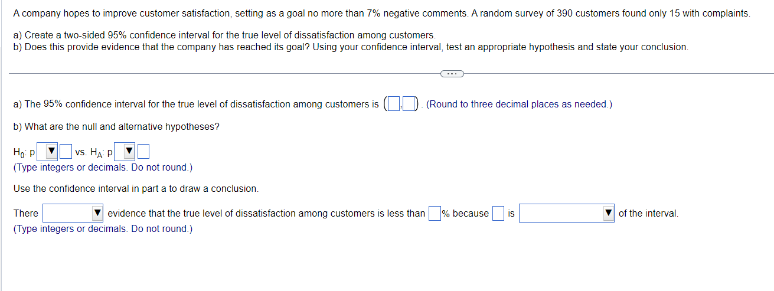
Task: Click the ellipsis expander on the divider
Action: (x=452, y=74)
